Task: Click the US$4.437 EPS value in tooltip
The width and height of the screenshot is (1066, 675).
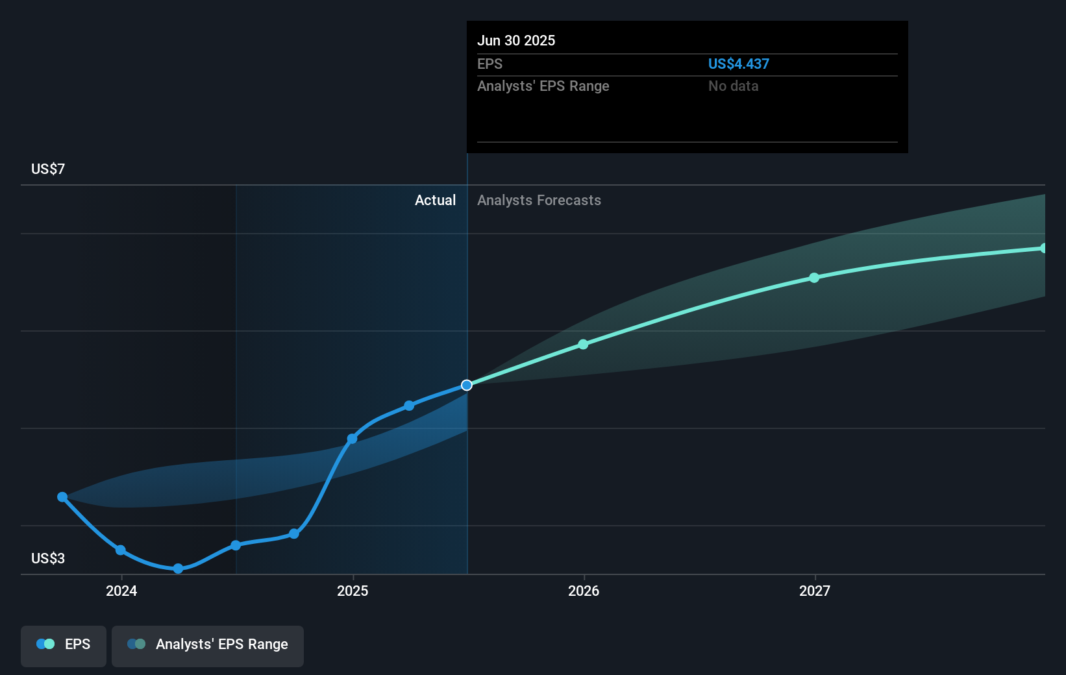Action: [738, 64]
